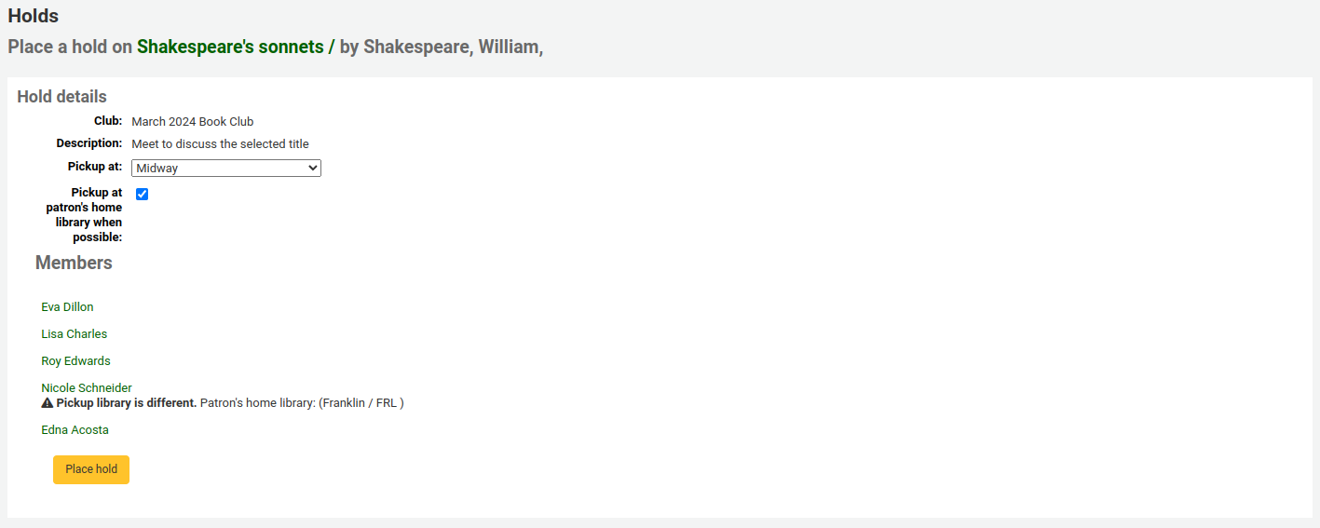This screenshot has width=1320, height=528.
Task: Open the Edna Acosta member link
Action: pyautogui.click(x=75, y=430)
